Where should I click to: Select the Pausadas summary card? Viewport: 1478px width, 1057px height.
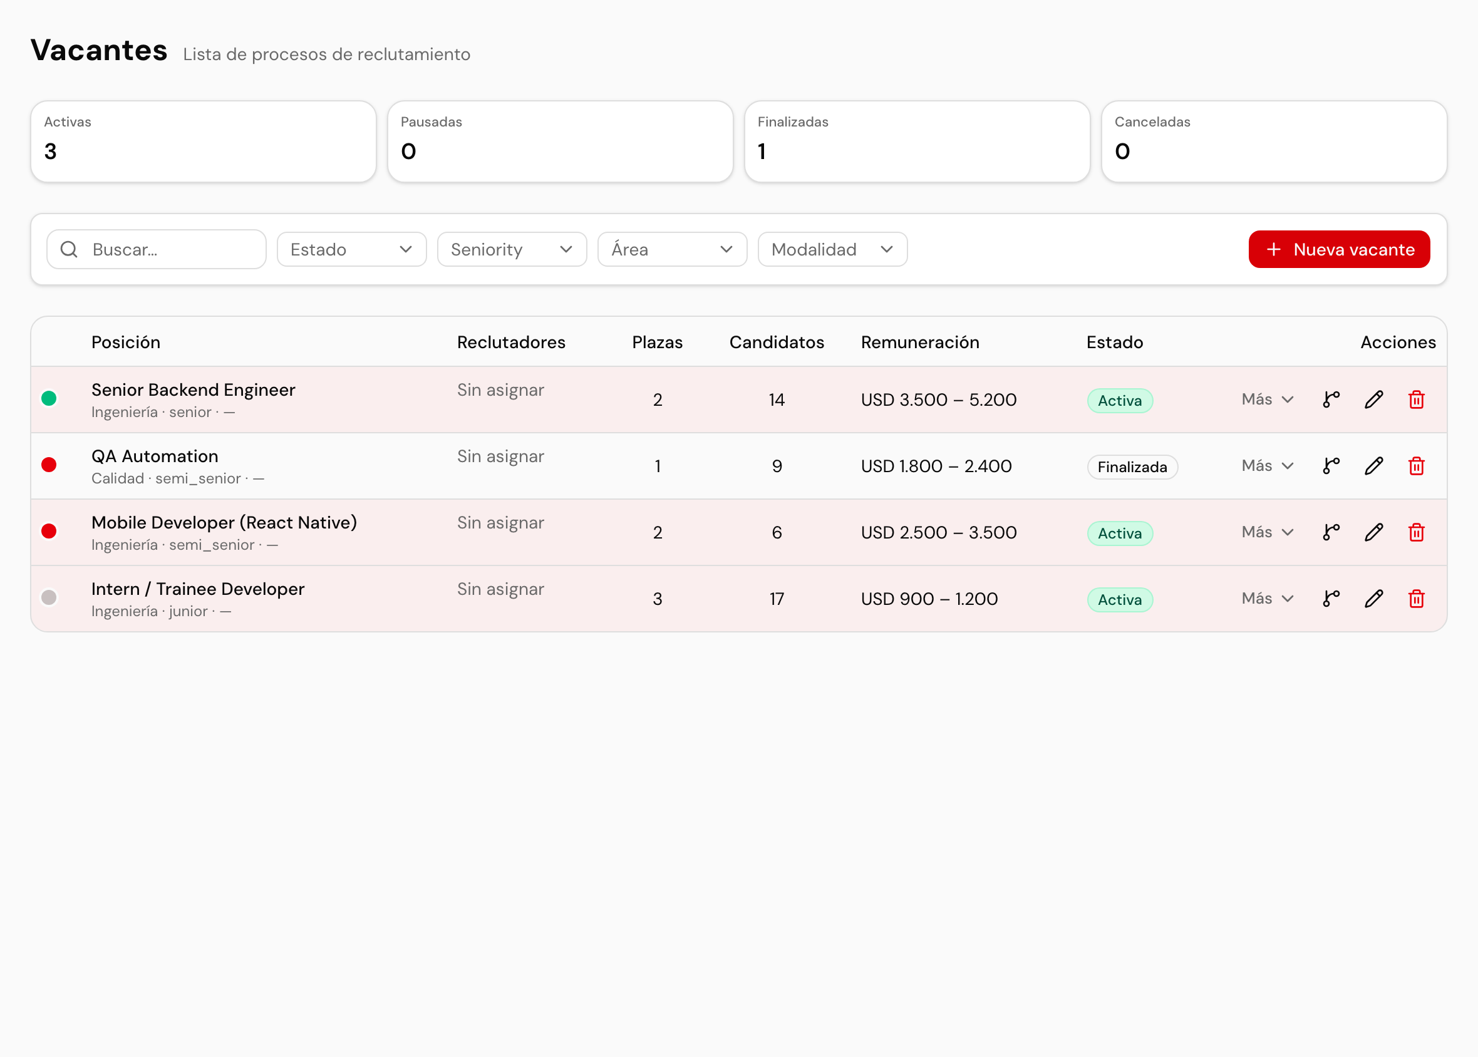pyautogui.click(x=561, y=142)
